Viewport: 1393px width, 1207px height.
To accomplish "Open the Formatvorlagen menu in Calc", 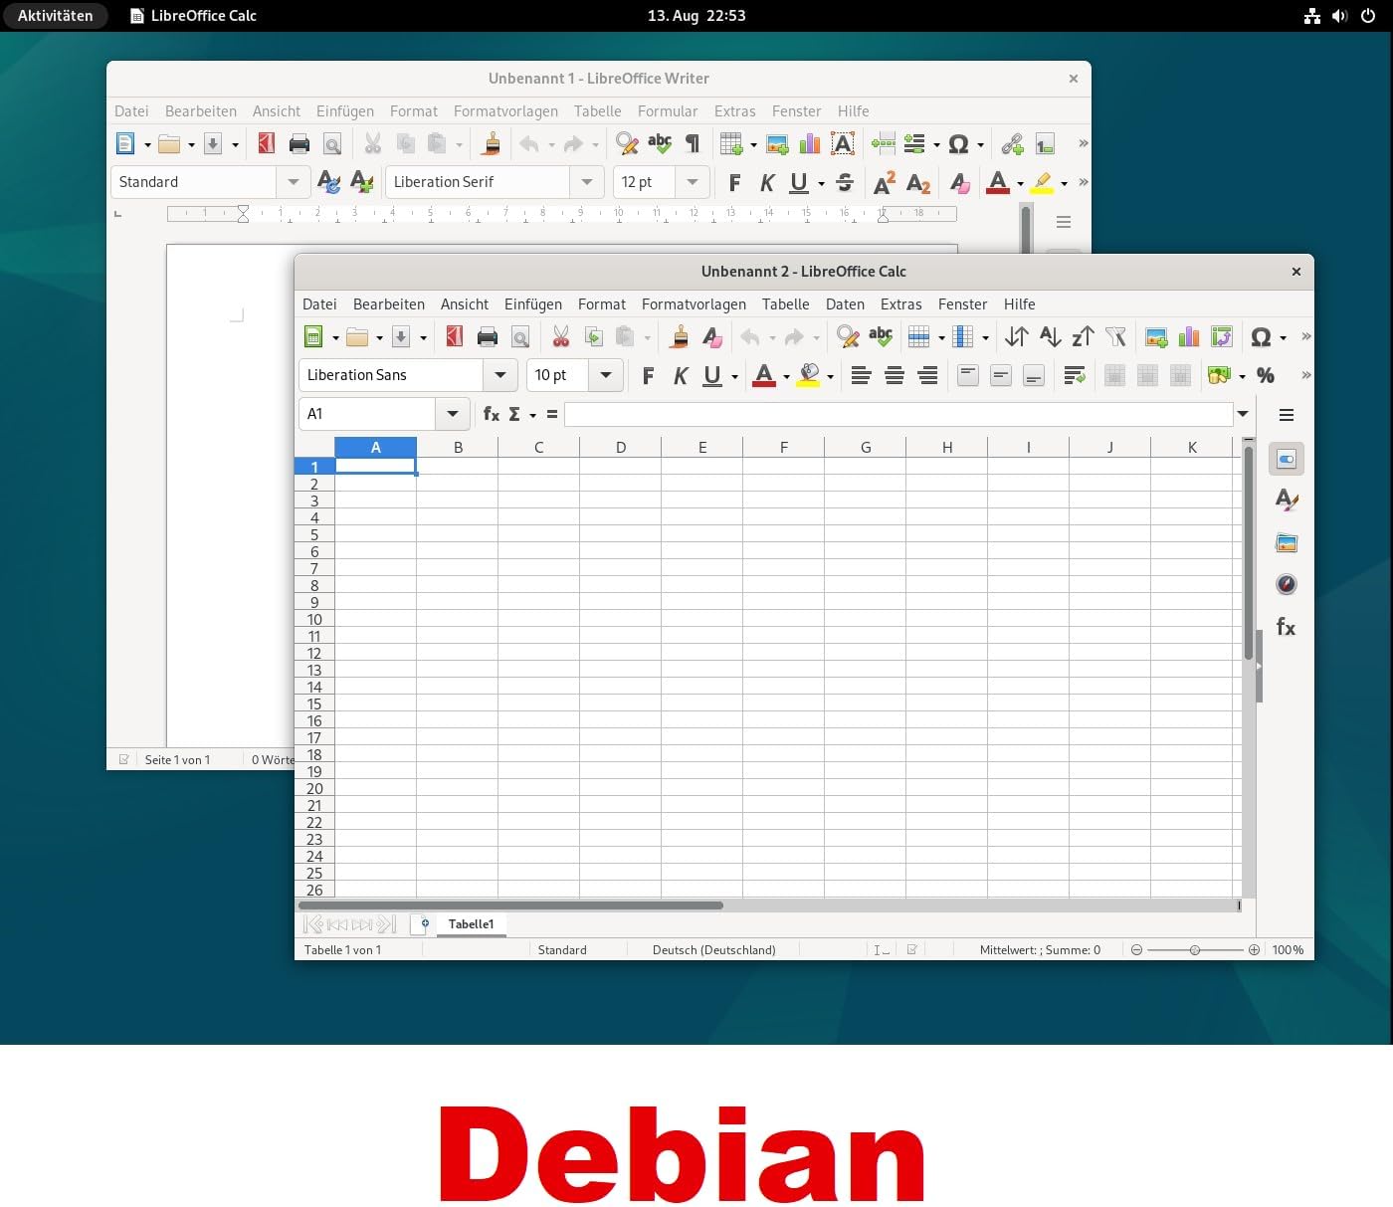I will [x=694, y=304].
